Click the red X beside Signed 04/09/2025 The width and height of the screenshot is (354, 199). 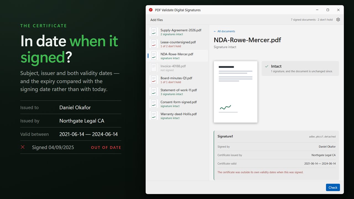[23, 147]
